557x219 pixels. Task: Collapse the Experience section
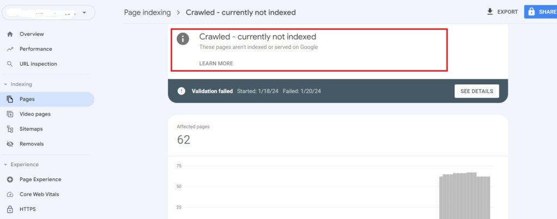point(5,164)
